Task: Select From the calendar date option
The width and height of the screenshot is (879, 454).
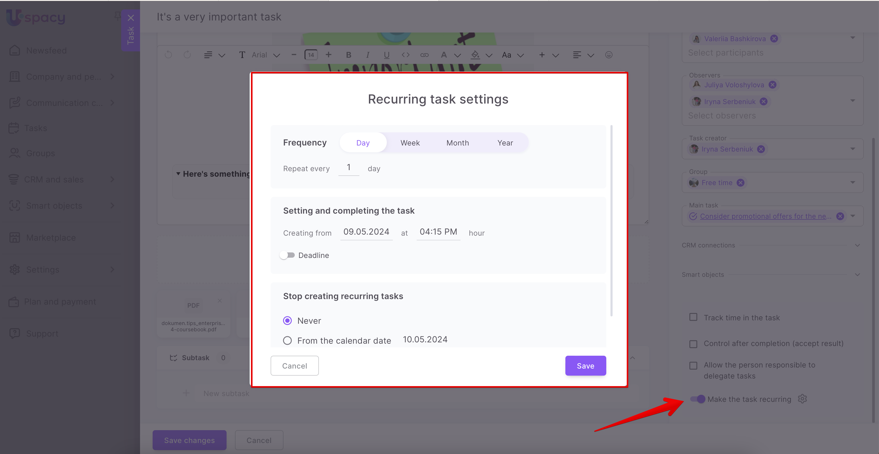Action: tap(287, 341)
